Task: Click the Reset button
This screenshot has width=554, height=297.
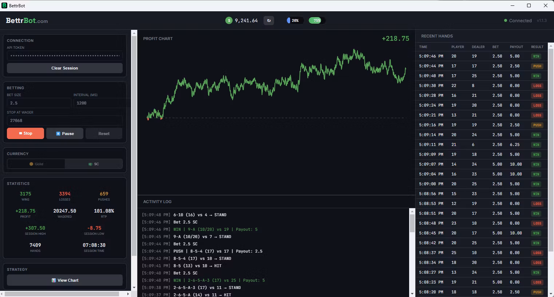Action: 104,134
